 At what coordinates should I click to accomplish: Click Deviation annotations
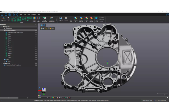[x=52, y=19]
